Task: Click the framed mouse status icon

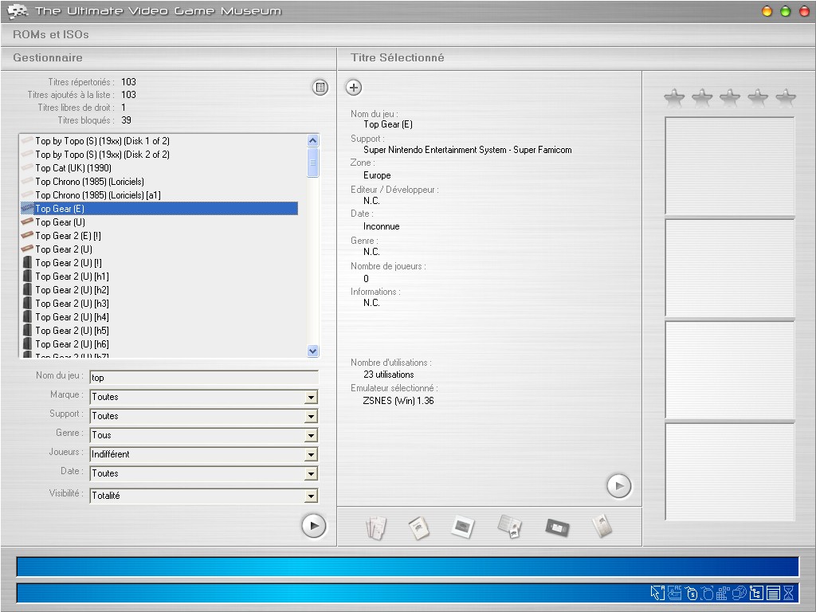Action: point(708,593)
